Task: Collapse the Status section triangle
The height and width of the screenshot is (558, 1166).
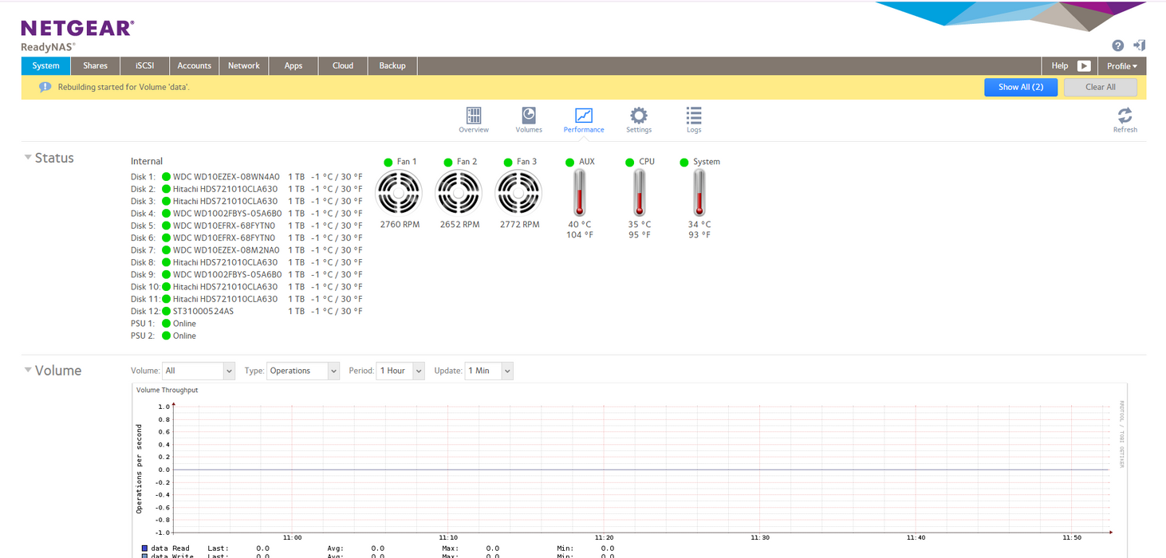Action: coord(28,157)
